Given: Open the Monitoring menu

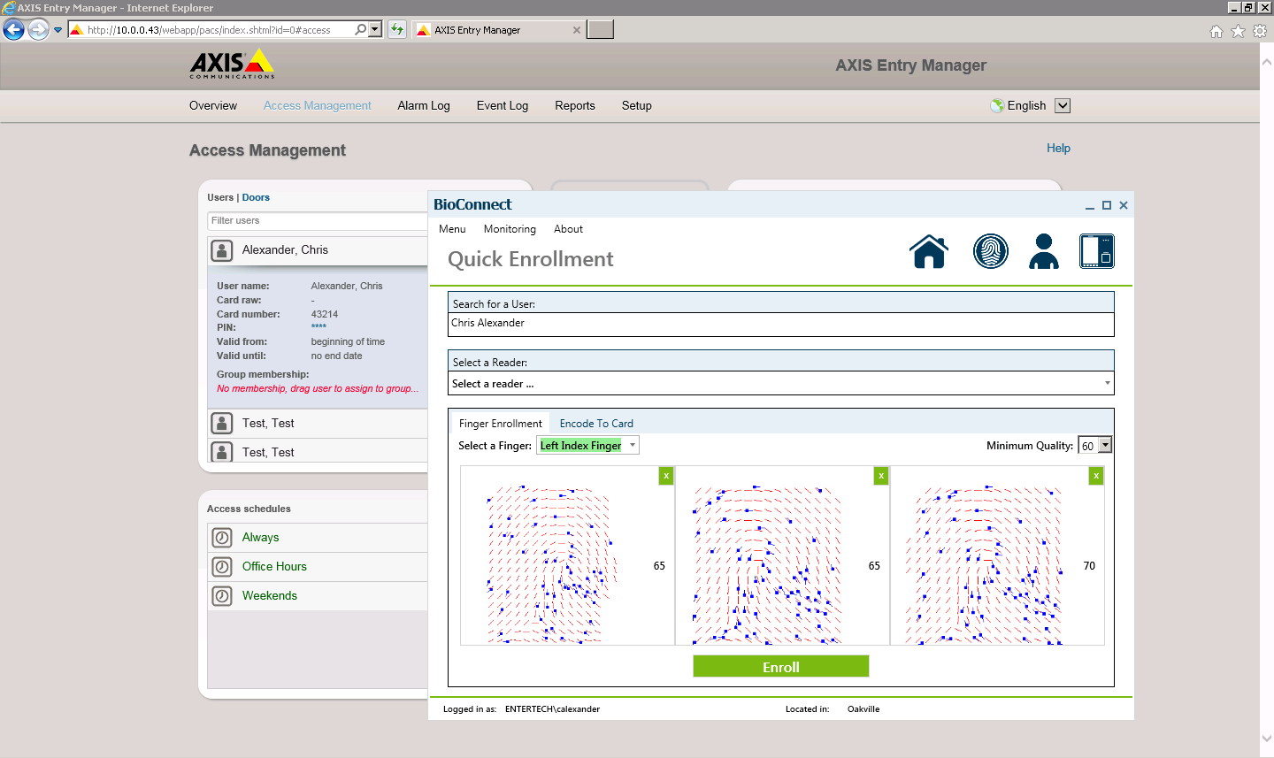Looking at the screenshot, I should coord(510,229).
